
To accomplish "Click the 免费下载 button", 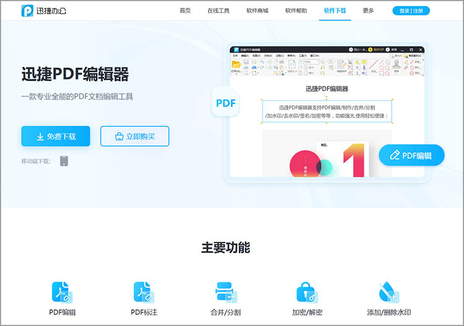I will coord(56,136).
